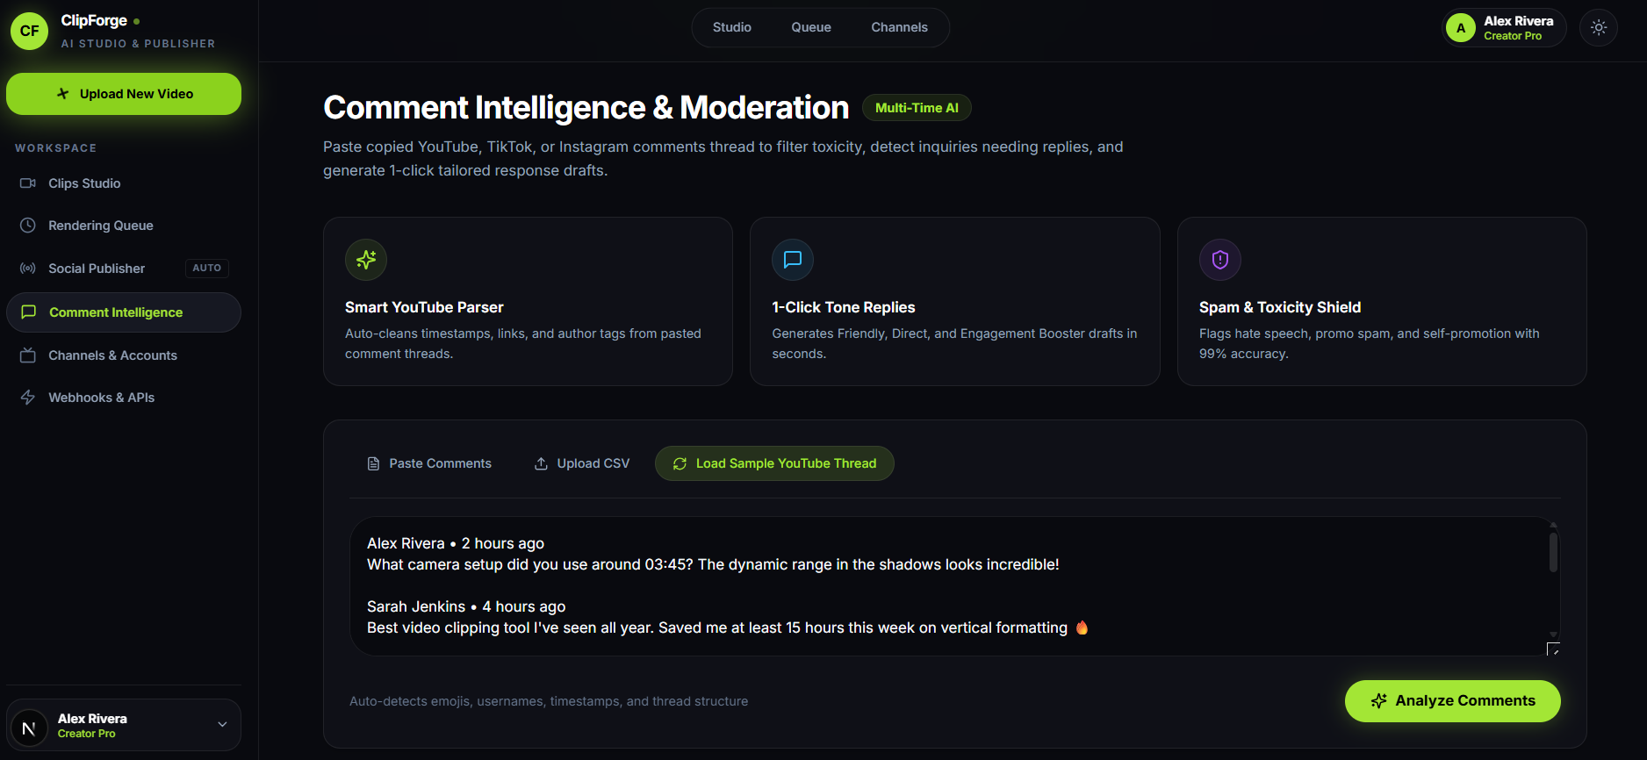
Task: Click the ClipForge brand name
Action: tap(94, 20)
